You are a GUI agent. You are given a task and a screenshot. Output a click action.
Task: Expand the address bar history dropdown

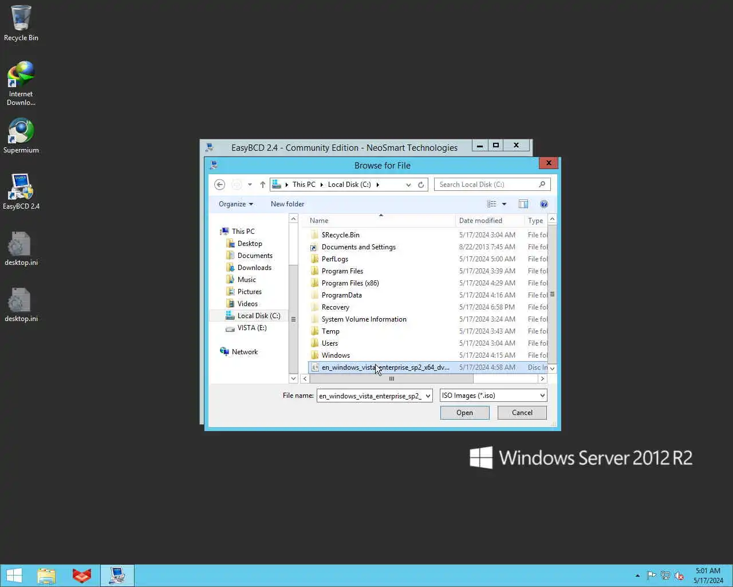pyautogui.click(x=408, y=185)
